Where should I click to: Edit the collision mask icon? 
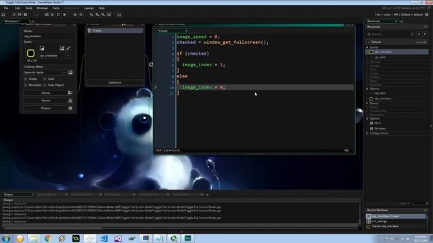point(70,72)
